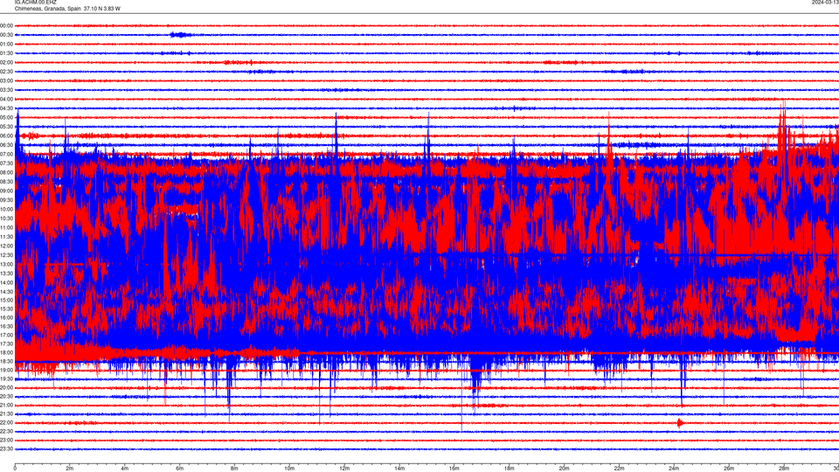Click the "07:30" time row label
Image resolution: width=839 pixels, height=472 pixels.
coord(6,163)
